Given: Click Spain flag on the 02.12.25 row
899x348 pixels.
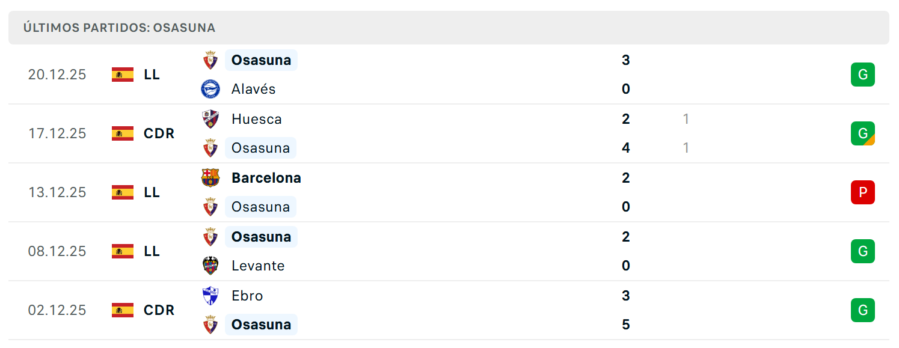Looking at the screenshot, I should [x=123, y=310].
